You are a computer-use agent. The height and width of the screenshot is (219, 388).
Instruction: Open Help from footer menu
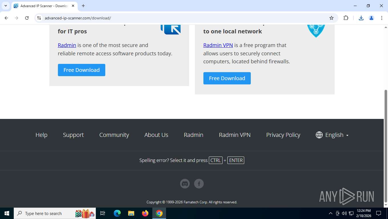click(41, 135)
